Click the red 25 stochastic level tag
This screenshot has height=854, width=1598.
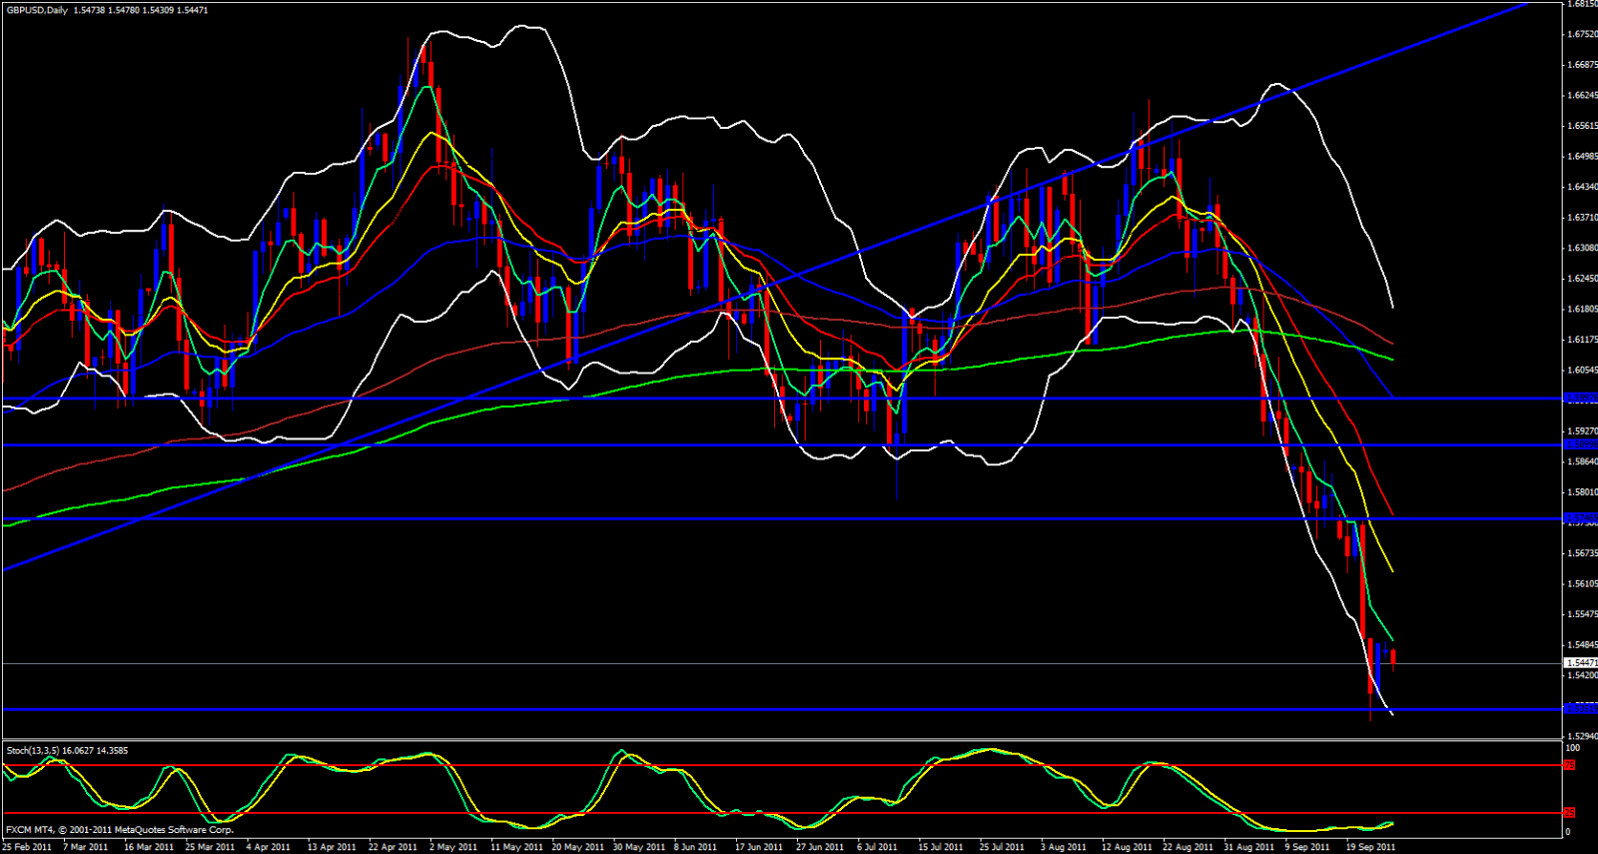(x=1569, y=813)
